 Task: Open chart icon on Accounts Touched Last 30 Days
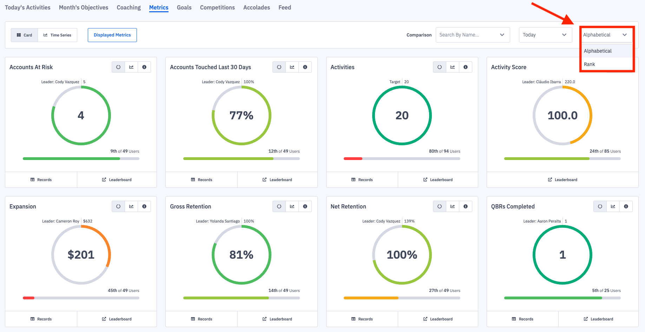click(x=292, y=67)
